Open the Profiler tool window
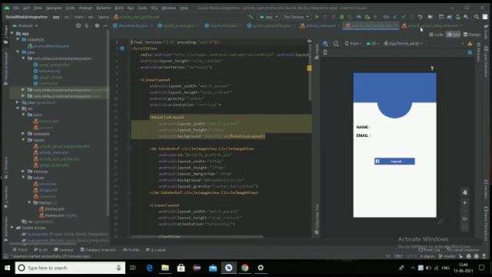The height and width of the screenshot is (277, 492). click(x=131, y=249)
